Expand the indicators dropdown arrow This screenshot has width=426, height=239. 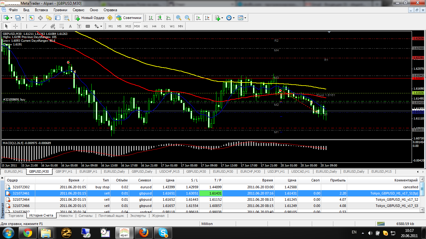coord(222,18)
